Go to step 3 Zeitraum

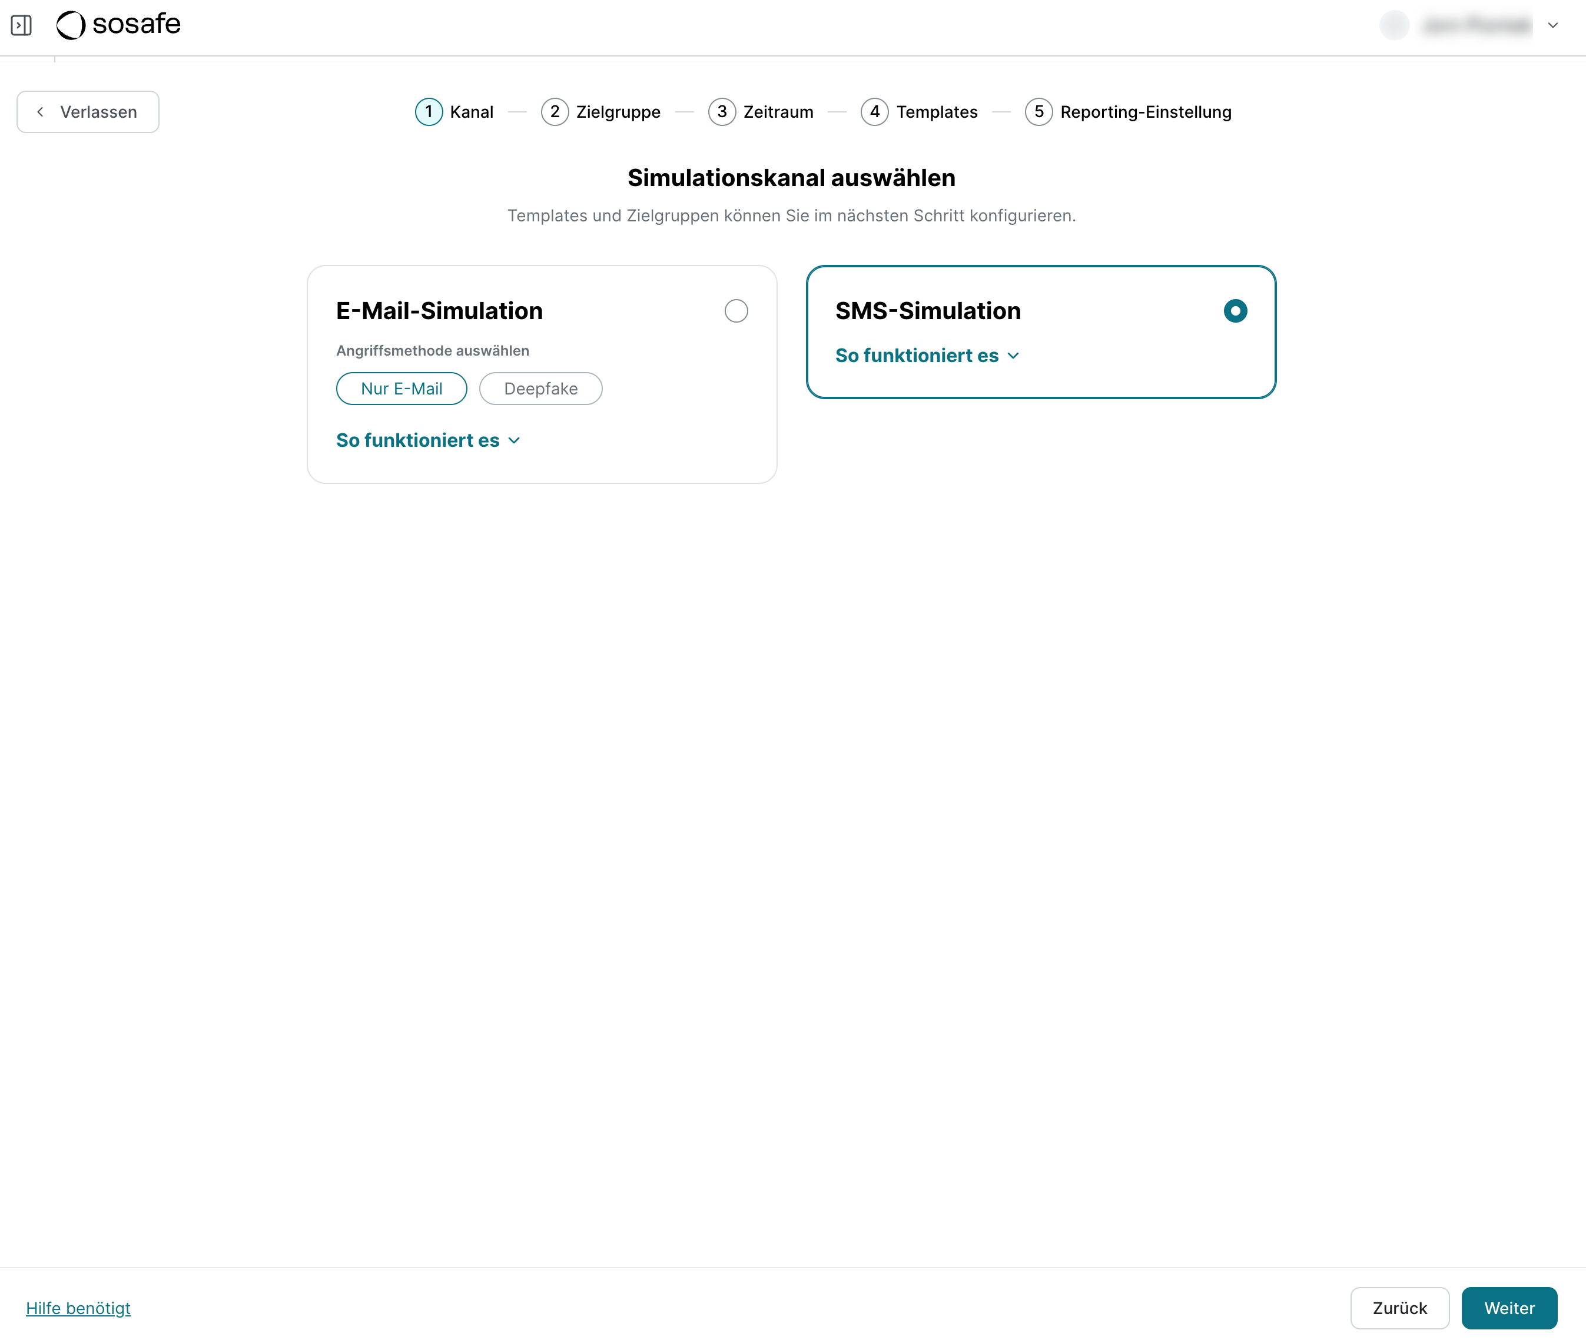tap(761, 112)
